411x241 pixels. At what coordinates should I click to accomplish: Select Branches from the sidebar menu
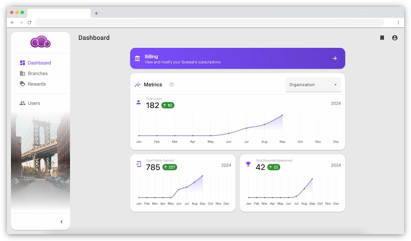point(37,73)
